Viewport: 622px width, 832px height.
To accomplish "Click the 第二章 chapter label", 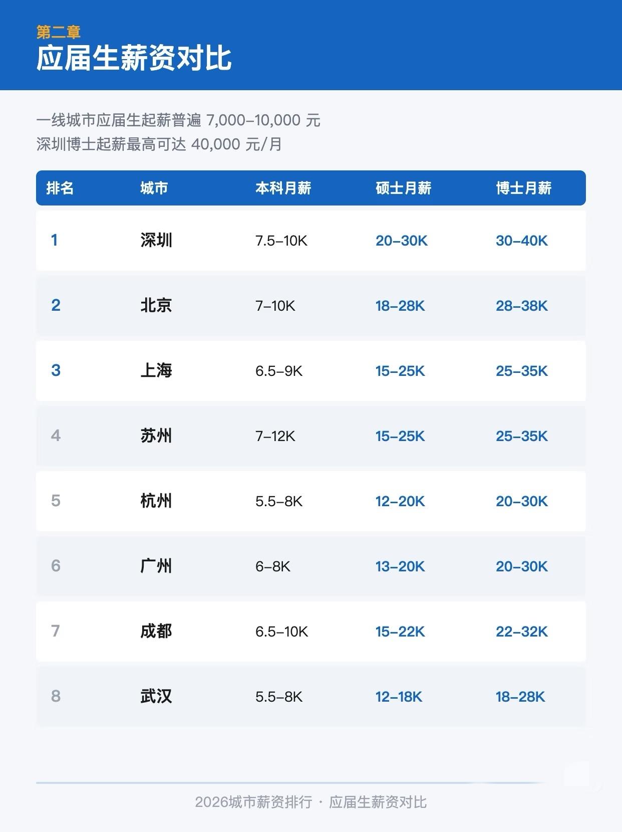I will click(59, 32).
